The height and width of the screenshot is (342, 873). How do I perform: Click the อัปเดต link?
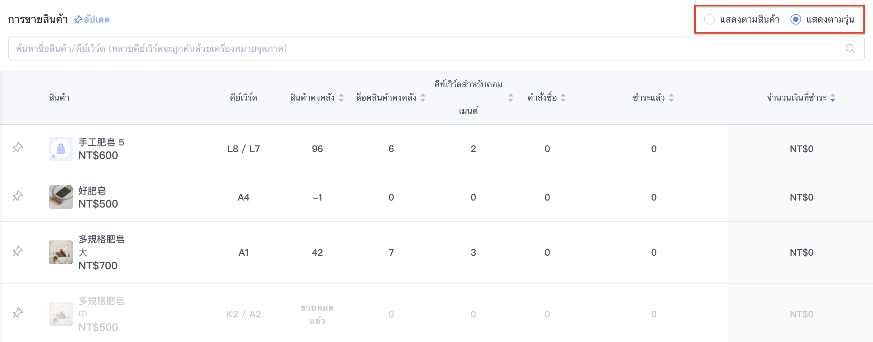[x=96, y=19]
